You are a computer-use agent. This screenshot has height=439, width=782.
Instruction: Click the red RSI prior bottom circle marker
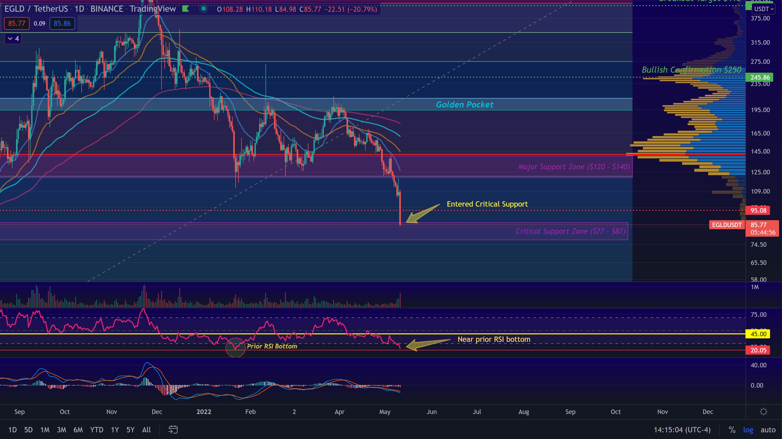tap(235, 347)
